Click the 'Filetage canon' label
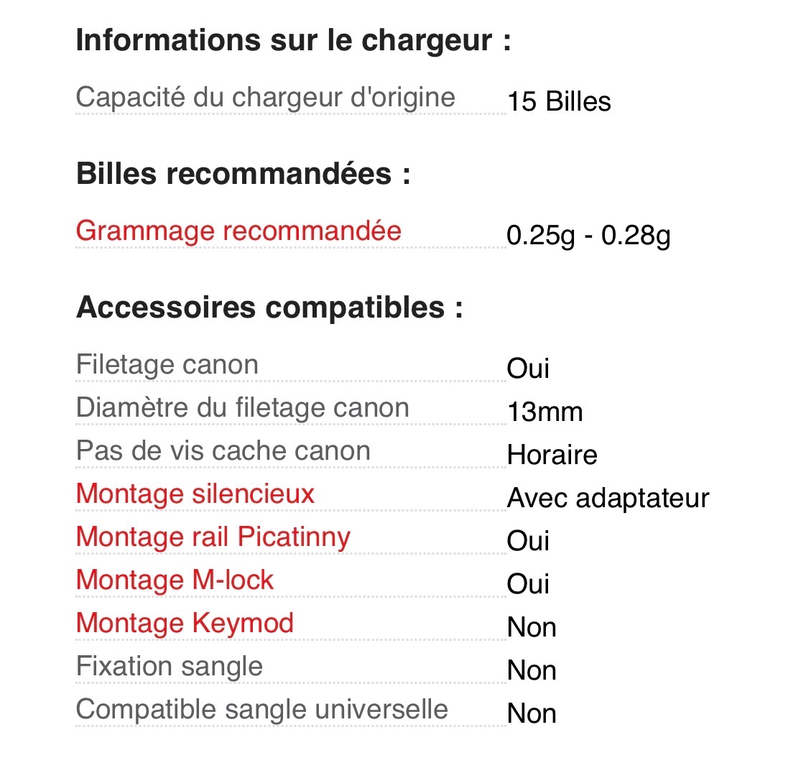The height and width of the screenshot is (768, 811). click(x=167, y=365)
